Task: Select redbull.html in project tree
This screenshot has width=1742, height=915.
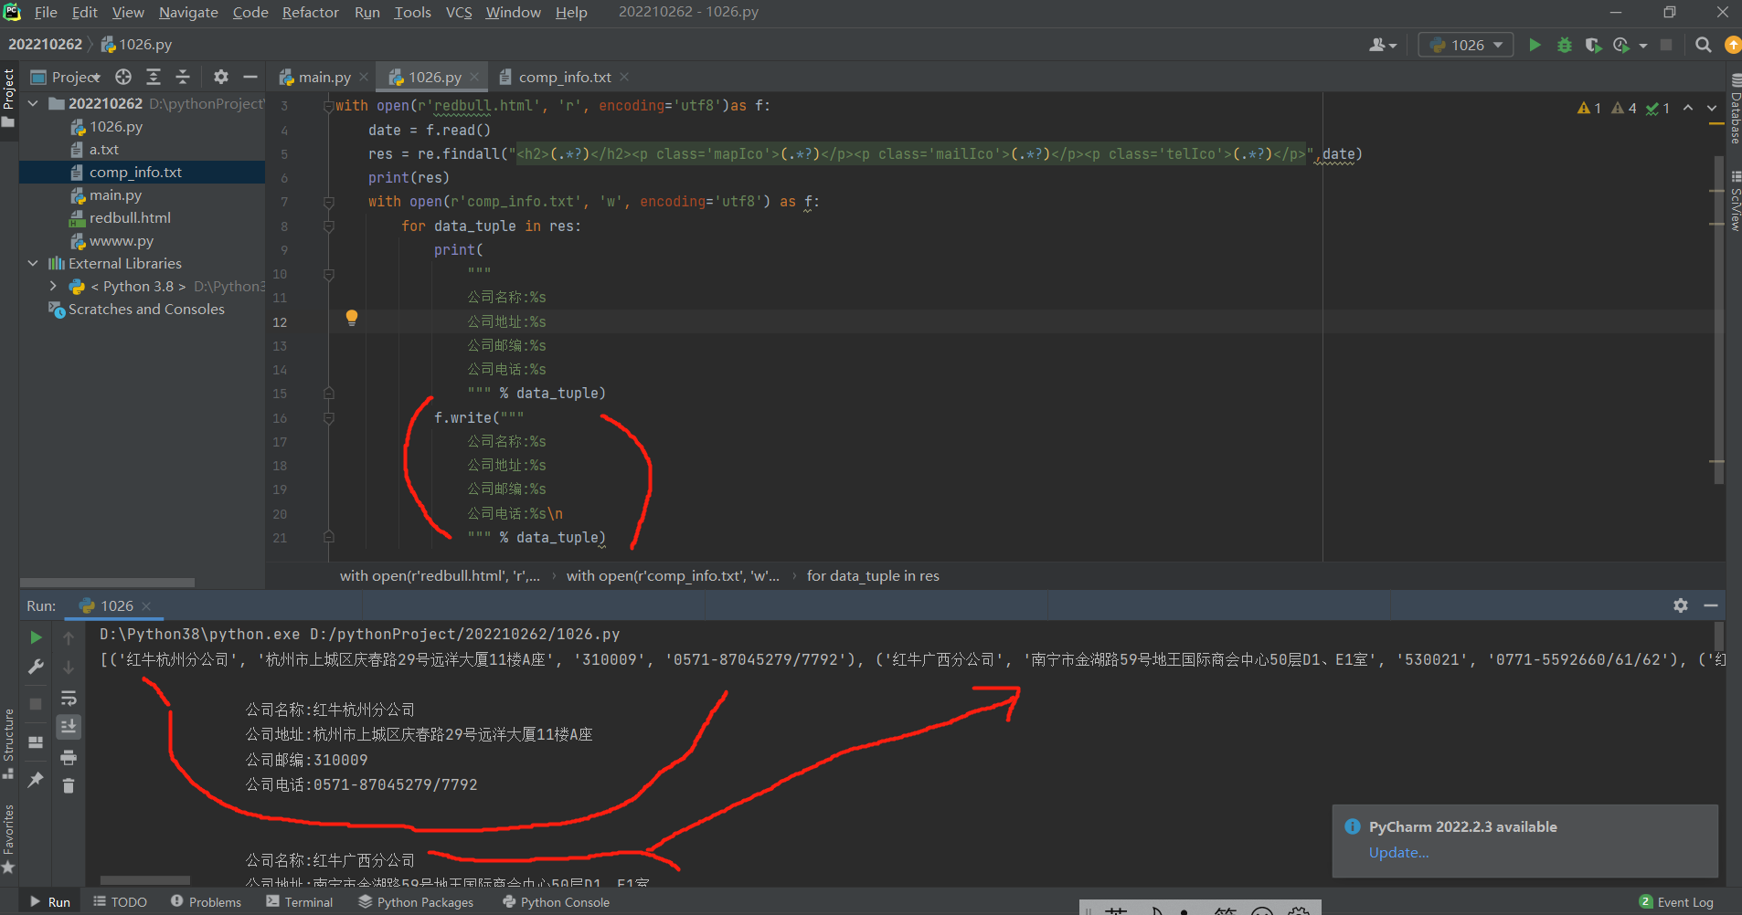Action: coord(130,217)
